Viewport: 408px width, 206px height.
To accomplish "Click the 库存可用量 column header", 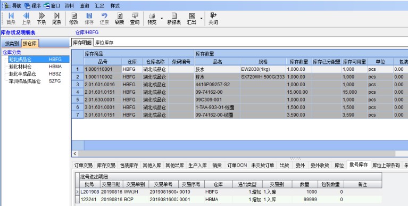I will point(354,62).
